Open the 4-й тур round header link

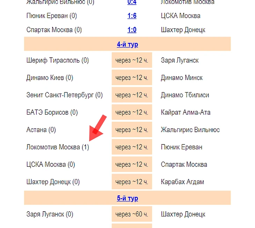point(127,44)
